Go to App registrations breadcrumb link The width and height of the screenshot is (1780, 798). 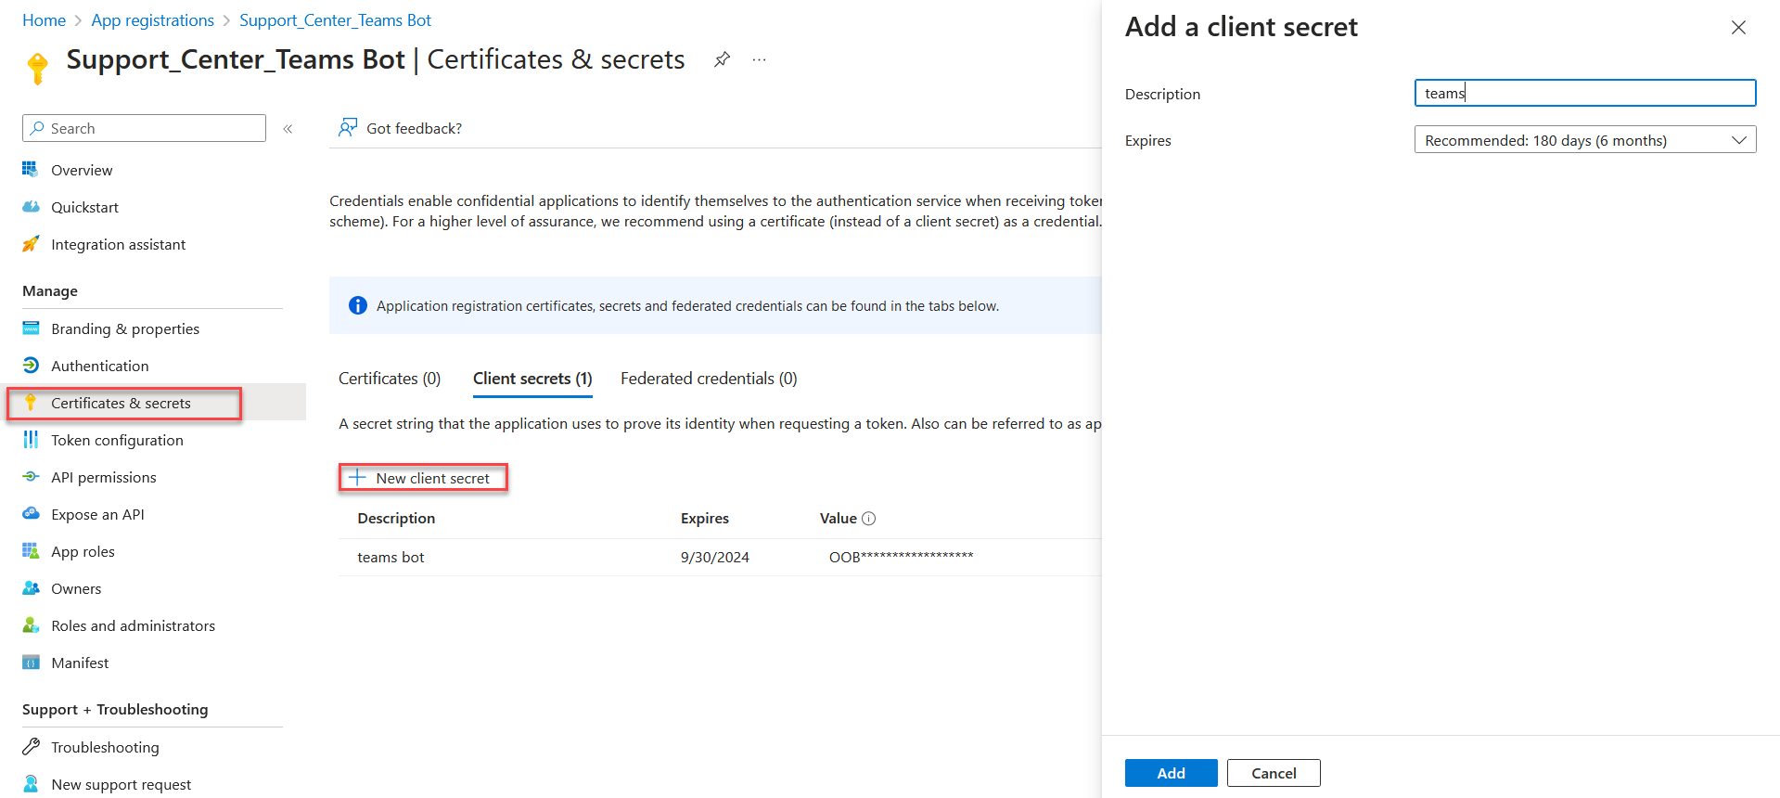coord(152,20)
